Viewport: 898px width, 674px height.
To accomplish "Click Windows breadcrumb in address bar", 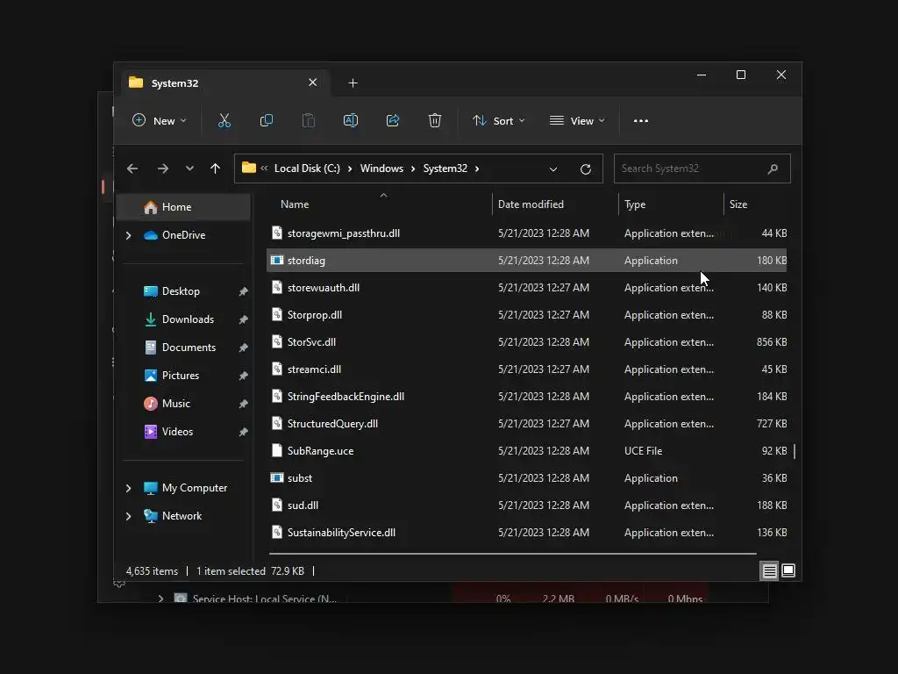I will click(x=381, y=168).
